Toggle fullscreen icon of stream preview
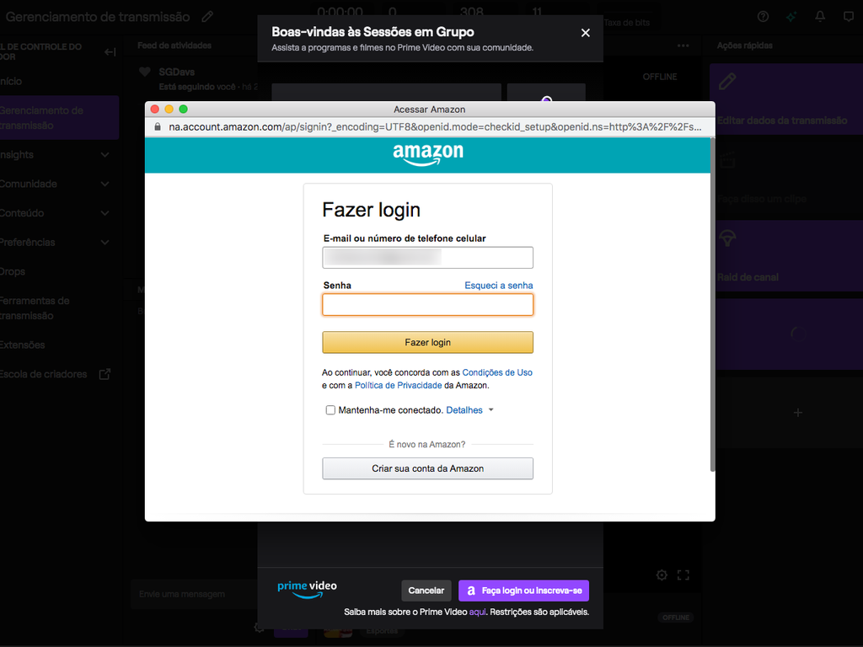Viewport: 863px width, 647px height. pos(683,575)
